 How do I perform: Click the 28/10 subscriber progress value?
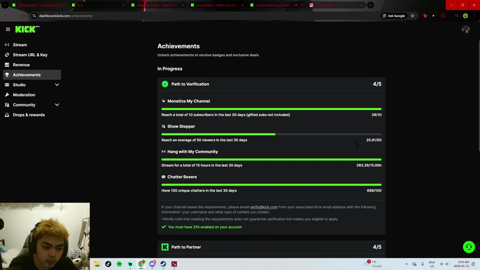pos(376,115)
